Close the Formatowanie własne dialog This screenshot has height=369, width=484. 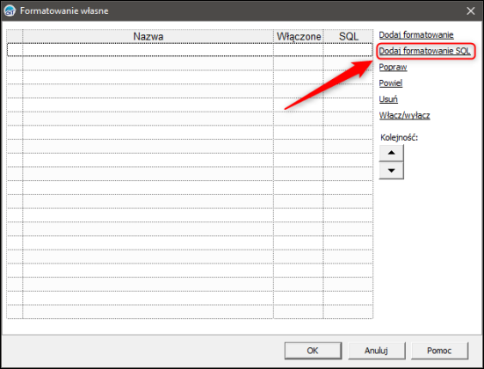[471, 11]
